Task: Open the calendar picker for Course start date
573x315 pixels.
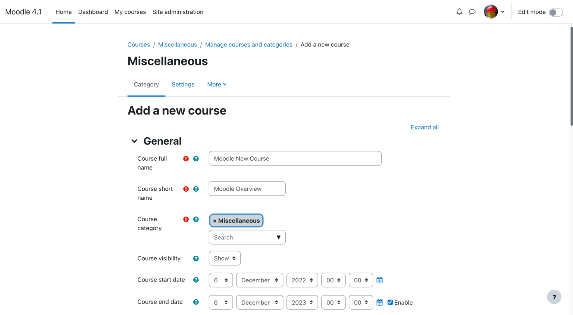Action: click(x=379, y=280)
